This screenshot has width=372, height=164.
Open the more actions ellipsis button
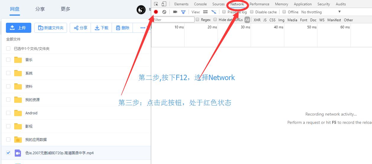[x=143, y=28]
